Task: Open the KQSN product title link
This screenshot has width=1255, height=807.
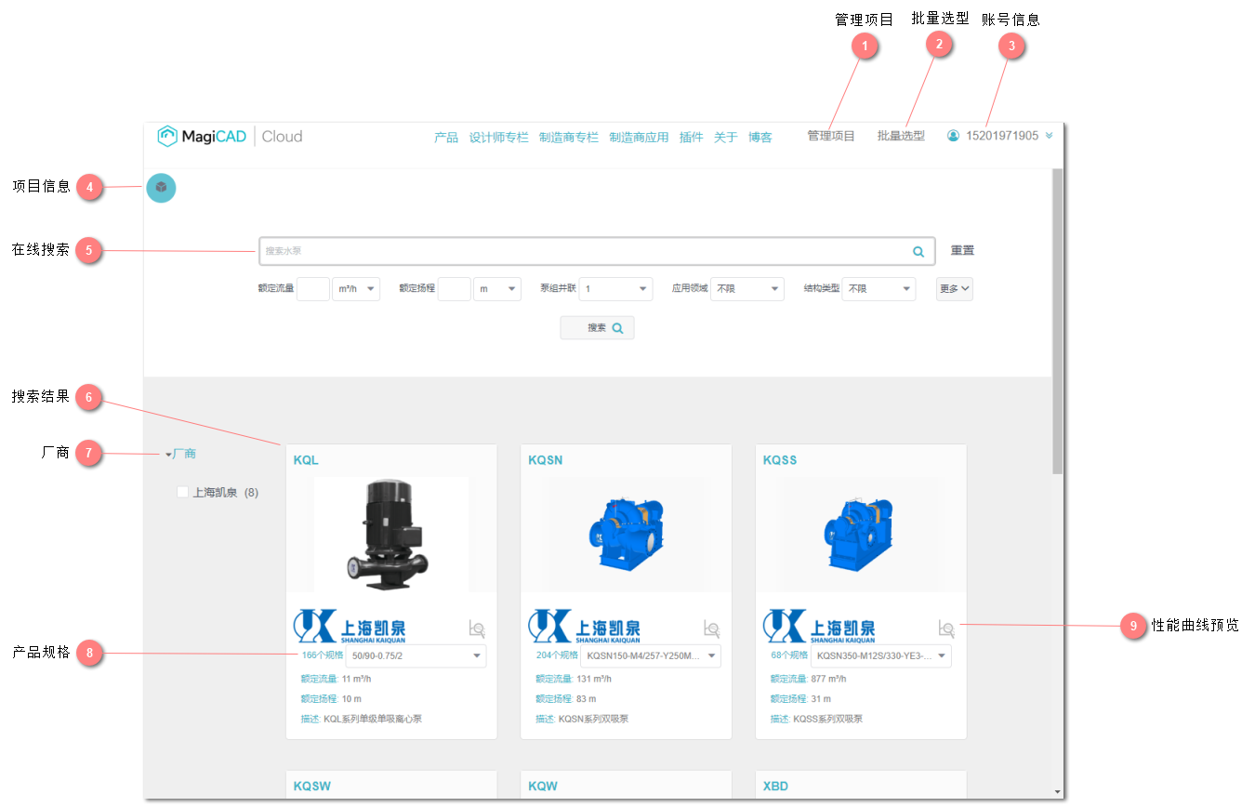Action: (545, 460)
